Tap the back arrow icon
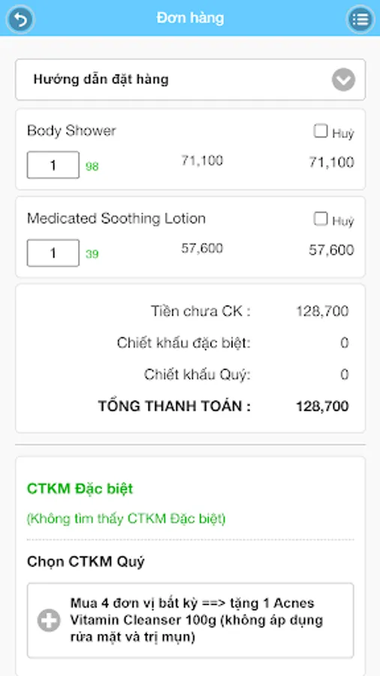Image resolution: width=380 pixels, height=676 pixels. [x=20, y=19]
